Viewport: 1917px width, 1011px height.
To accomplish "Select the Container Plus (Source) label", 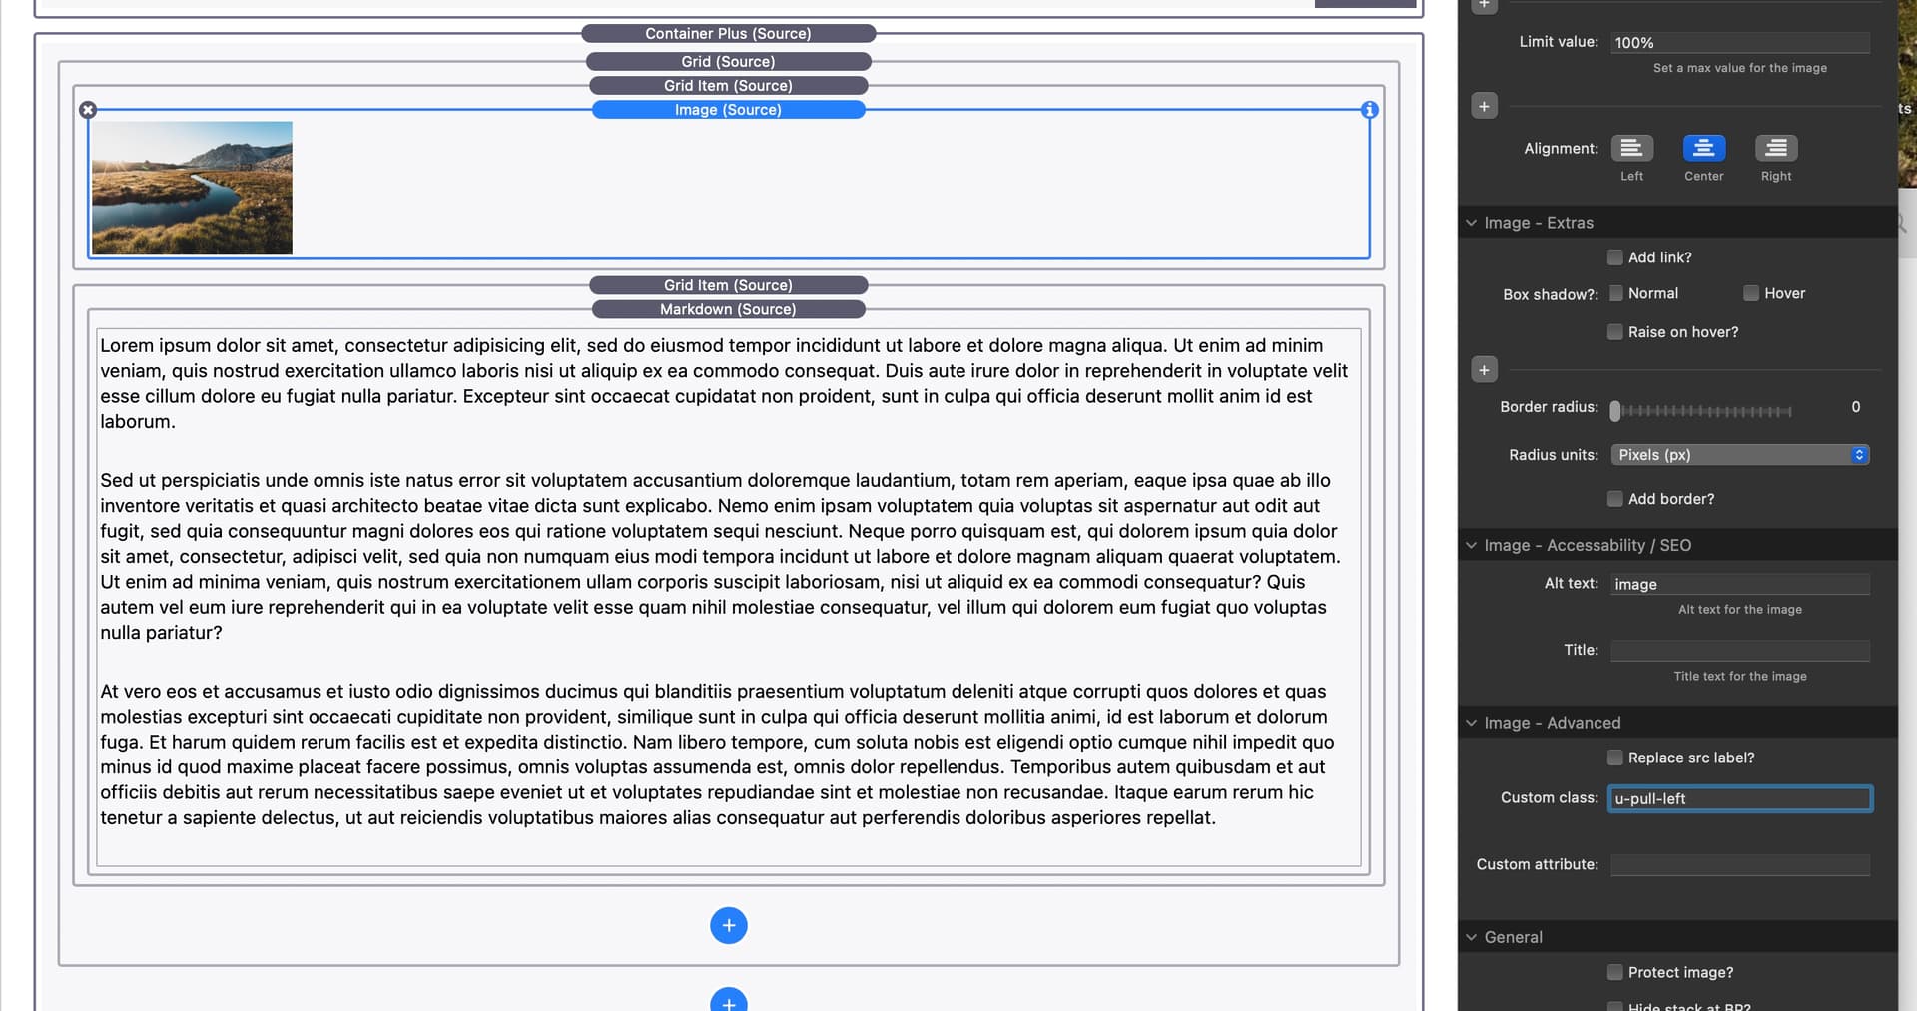I will point(728,34).
